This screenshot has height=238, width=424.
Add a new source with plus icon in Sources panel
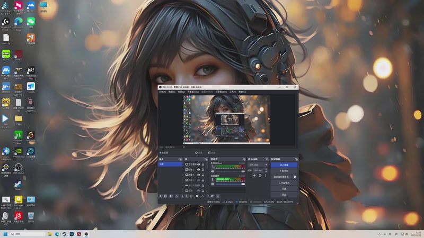[x=187, y=196]
